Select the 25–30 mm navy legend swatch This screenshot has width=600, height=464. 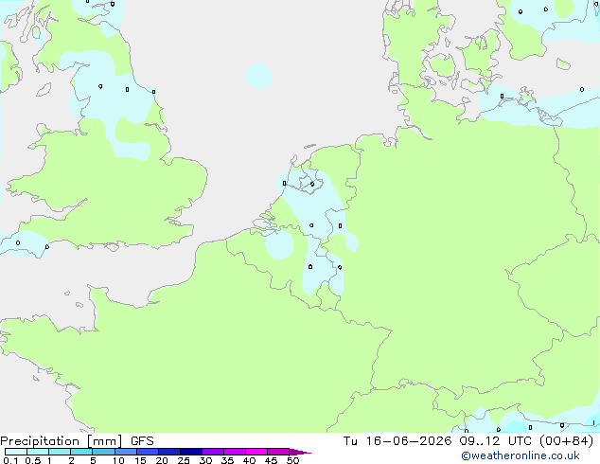pos(191,452)
